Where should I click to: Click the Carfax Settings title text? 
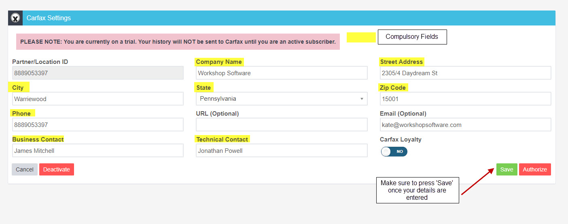tap(49, 18)
